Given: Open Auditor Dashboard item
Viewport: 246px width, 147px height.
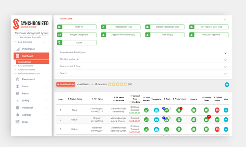Looking at the screenshot, I should click(x=26, y=70).
